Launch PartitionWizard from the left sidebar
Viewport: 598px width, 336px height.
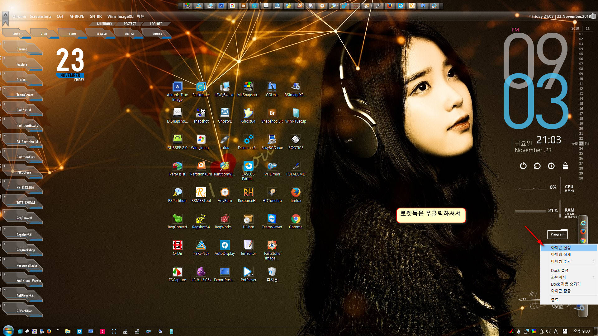(22, 125)
